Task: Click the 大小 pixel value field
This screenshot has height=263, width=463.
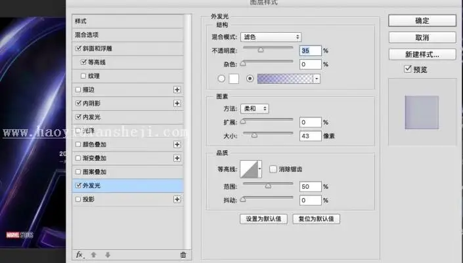Action: click(311, 136)
